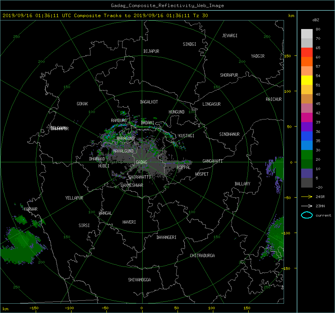Click the dBZ scale heading
The width and height of the screenshot is (335, 313).
click(316, 20)
